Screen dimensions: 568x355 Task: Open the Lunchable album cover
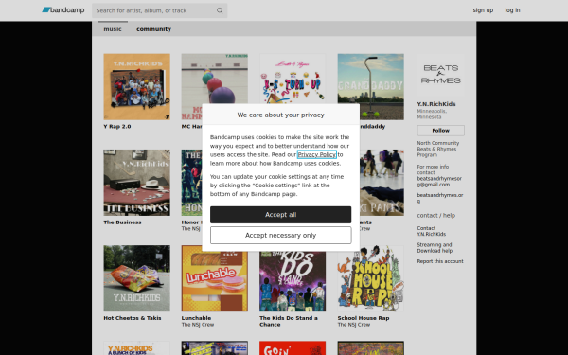coord(215,281)
